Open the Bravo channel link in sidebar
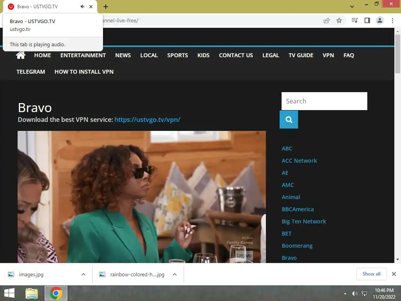This screenshot has height=301, width=401. [289, 258]
